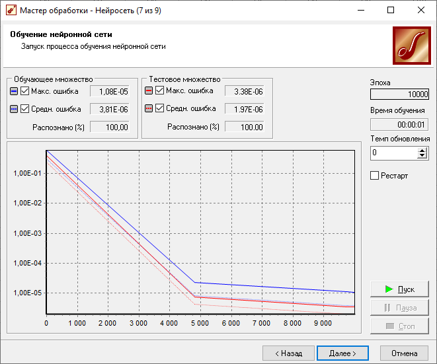437x364 pixels.
Task: Click test max error value 3.38E-06
Action: [245, 91]
